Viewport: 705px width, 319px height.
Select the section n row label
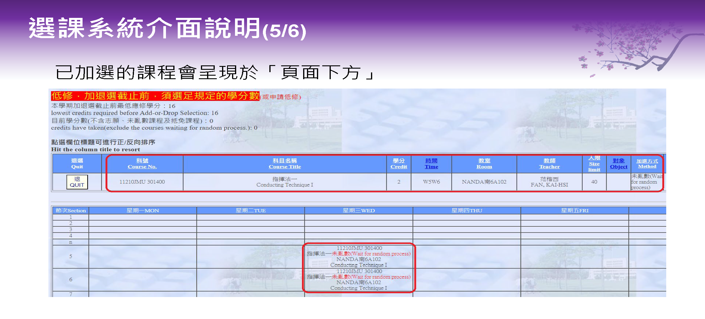[x=70, y=242]
